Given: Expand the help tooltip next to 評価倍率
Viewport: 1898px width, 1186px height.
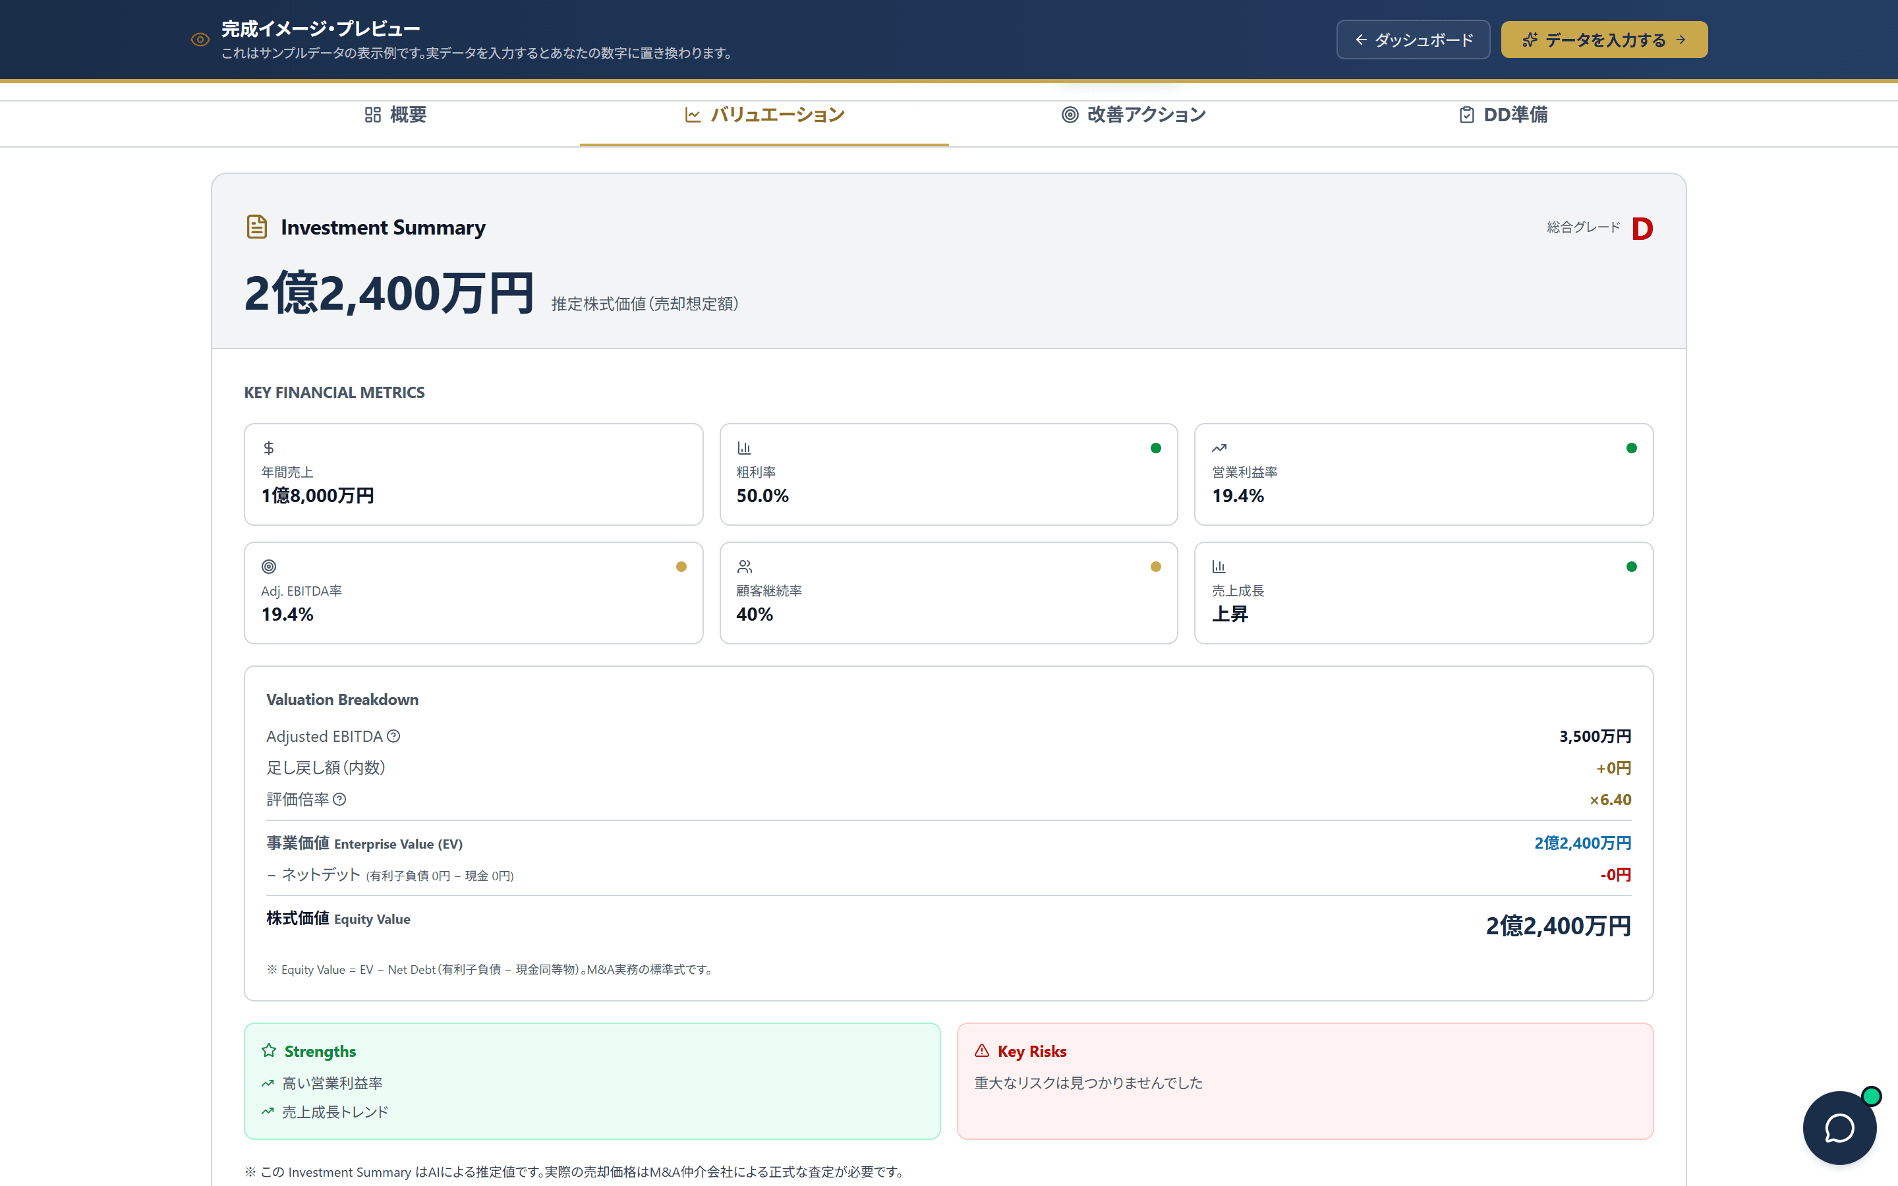Looking at the screenshot, I should 339,799.
